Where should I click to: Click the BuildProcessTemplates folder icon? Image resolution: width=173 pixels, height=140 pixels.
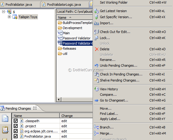[x=60, y=23]
